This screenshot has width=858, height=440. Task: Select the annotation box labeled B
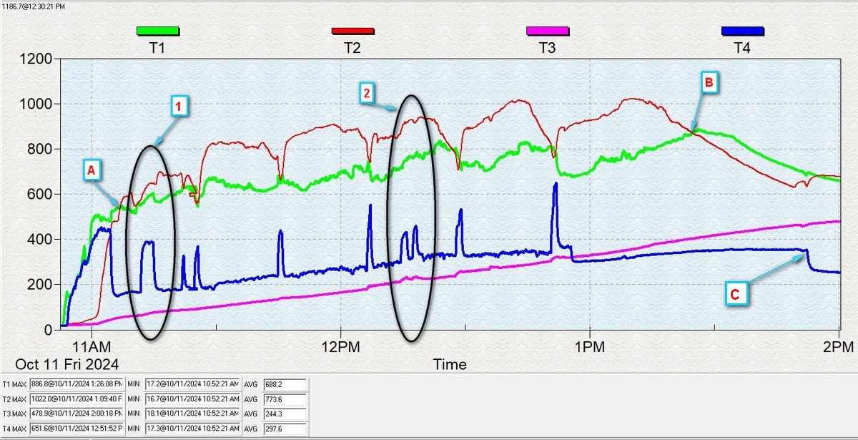point(709,84)
